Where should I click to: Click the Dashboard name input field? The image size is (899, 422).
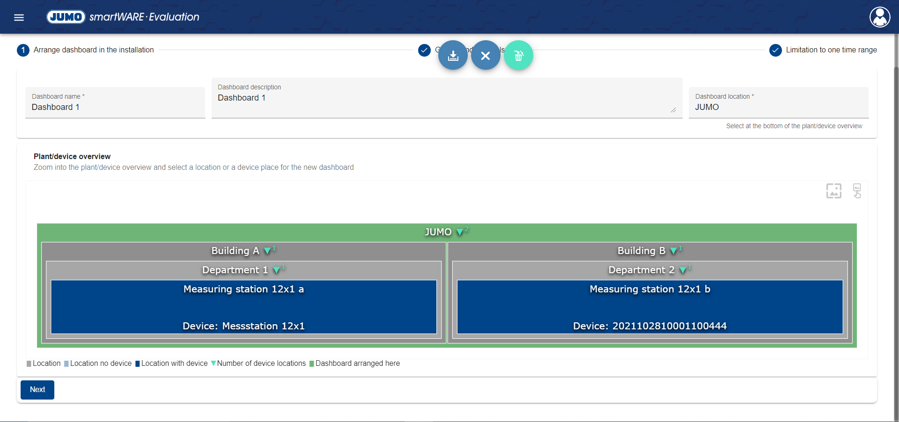pyautogui.click(x=115, y=107)
